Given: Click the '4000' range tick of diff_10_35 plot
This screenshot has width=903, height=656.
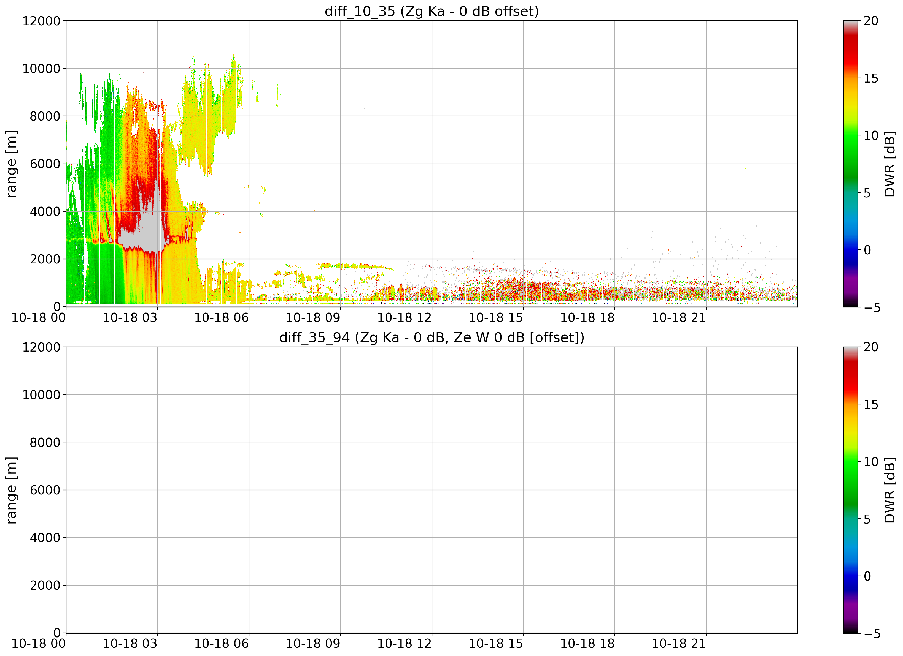Looking at the screenshot, I should 45,212.
